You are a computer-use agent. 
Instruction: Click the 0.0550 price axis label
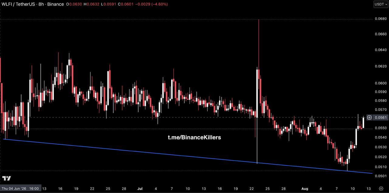click(x=380, y=128)
